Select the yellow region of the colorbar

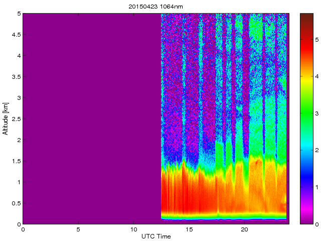[x=306, y=80]
